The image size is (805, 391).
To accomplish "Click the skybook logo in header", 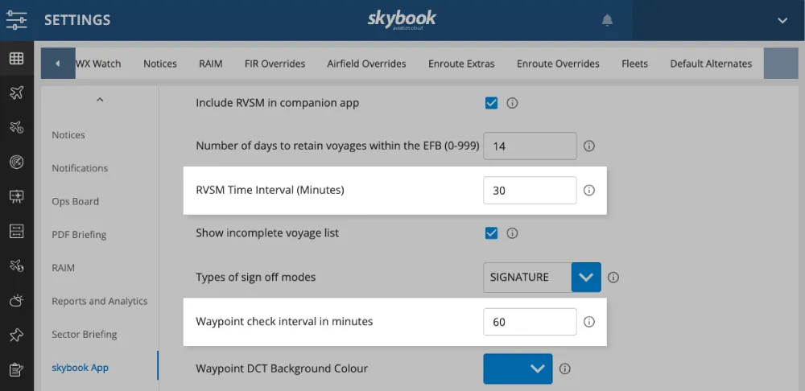I will click(x=402, y=20).
